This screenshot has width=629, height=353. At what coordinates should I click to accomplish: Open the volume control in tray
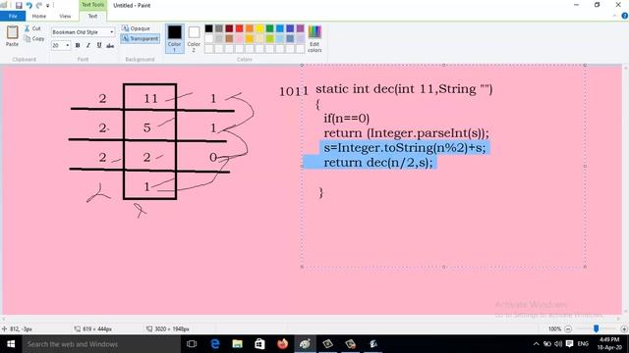(x=558, y=344)
